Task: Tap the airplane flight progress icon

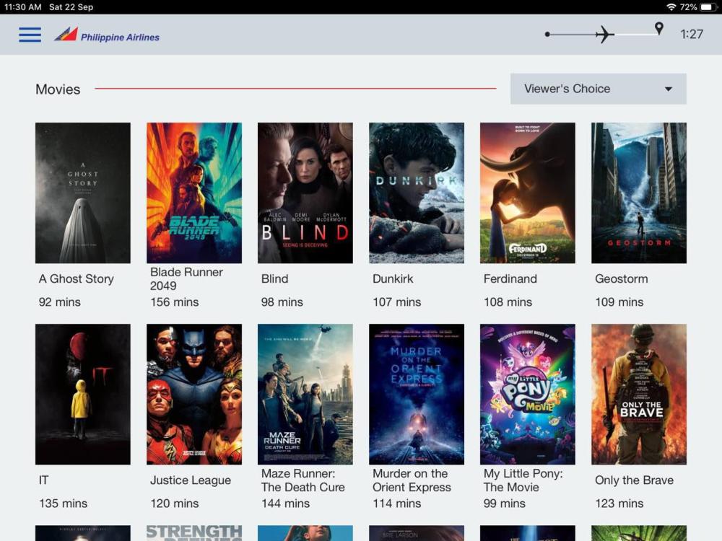Action: point(604,34)
